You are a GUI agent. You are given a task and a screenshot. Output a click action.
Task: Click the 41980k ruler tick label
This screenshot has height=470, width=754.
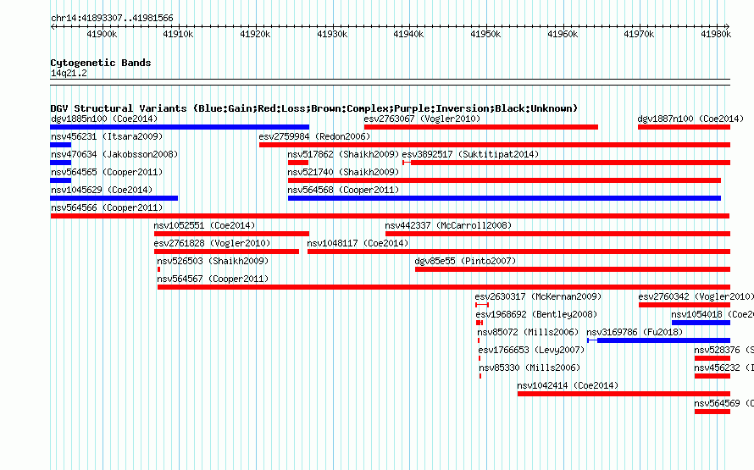point(716,34)
